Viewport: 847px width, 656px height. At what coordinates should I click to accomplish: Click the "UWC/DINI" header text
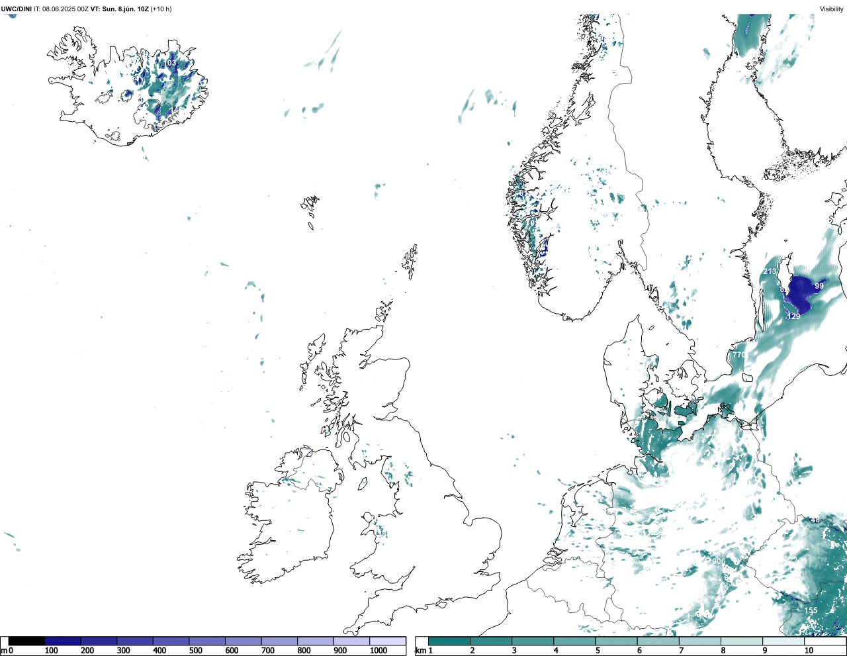point(17,9)
